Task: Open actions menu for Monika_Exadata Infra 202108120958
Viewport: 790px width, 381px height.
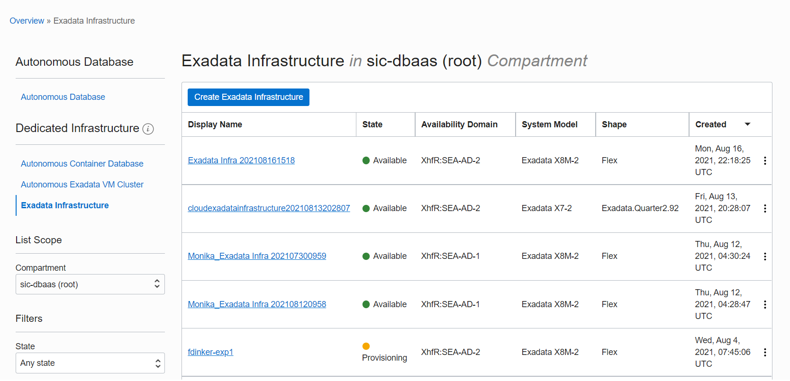Action: click(764, 305)
